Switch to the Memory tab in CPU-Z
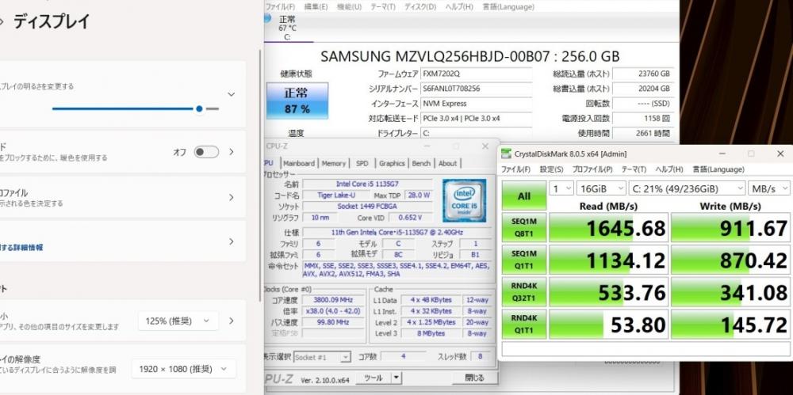 click(x=334, y=163)
